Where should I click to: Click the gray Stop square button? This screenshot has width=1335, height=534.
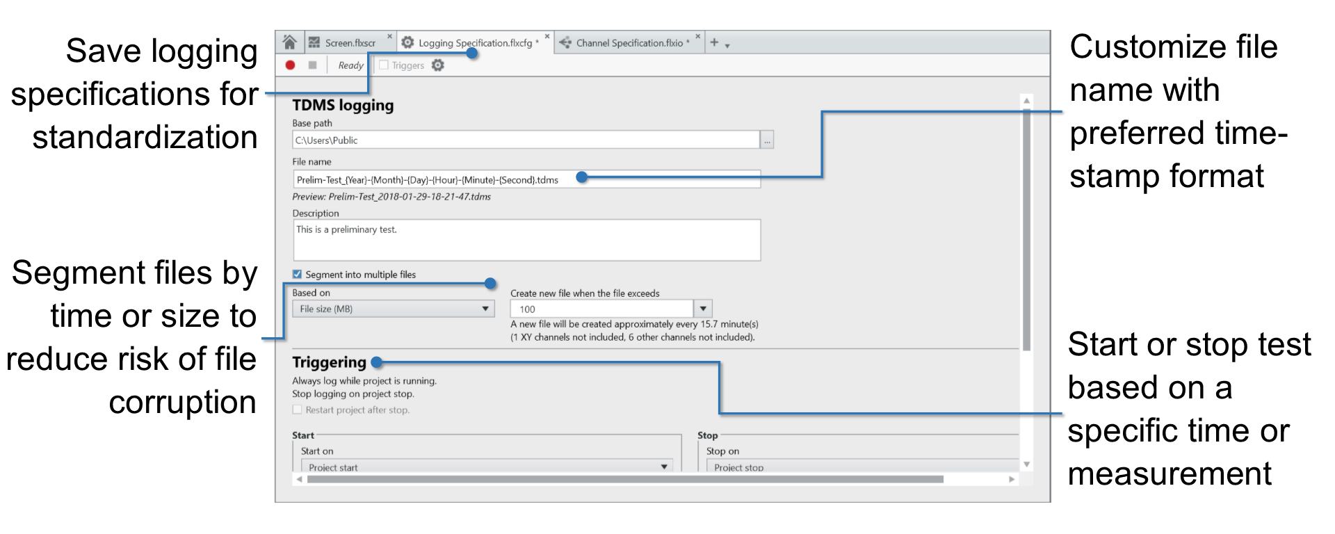313,65
